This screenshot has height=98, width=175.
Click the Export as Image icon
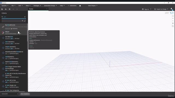click(x=155, y=9)
